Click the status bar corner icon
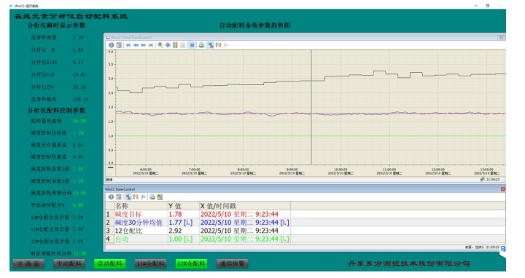The image size is (525, 278). coord(503,249)
